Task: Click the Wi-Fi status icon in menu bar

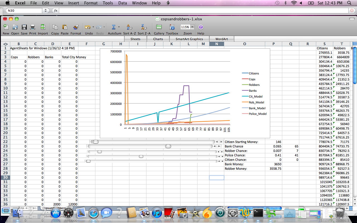Action: pos(294,3)
